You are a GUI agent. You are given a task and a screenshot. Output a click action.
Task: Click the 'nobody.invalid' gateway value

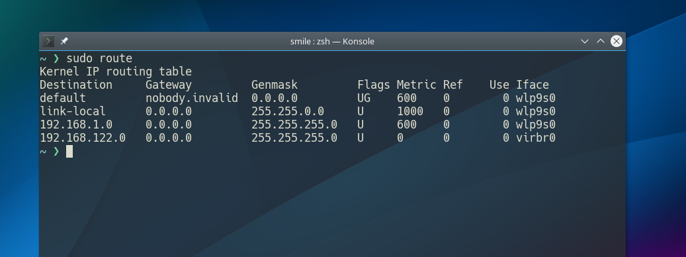[x=192, y=98]
